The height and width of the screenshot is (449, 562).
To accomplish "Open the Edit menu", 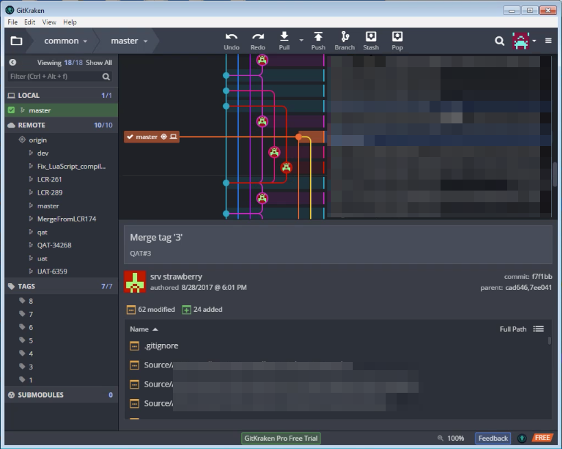I will point(30,22).
